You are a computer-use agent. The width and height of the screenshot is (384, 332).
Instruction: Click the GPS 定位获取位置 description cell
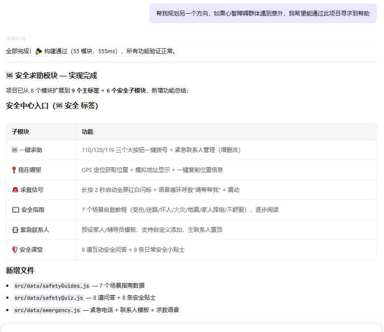click(152, 170)
